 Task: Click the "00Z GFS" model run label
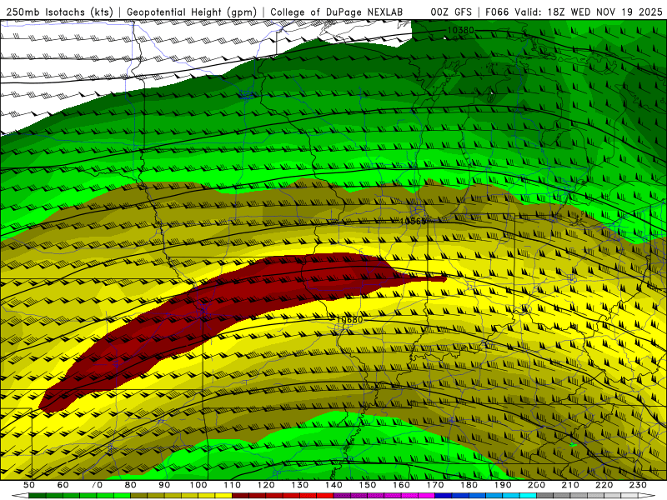tap(451, 12)
